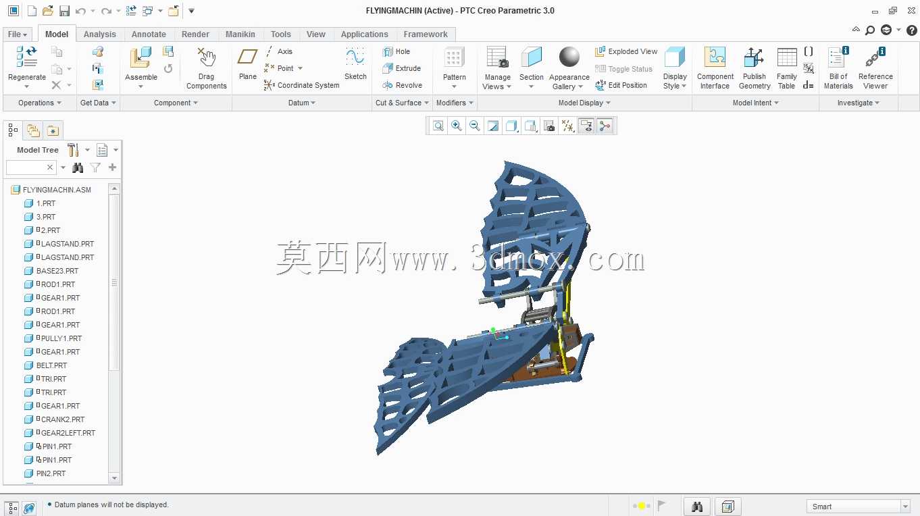Image resolution: width=920 pixels, height=516 pixels.
Task: Switch to the Manikin tab
Action: point(240,34)
